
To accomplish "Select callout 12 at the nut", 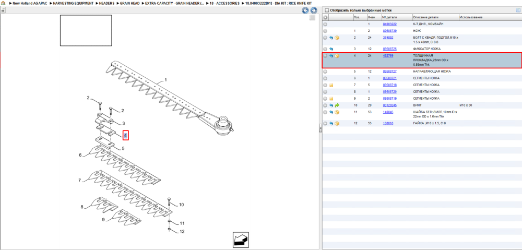I will point(182,232).
